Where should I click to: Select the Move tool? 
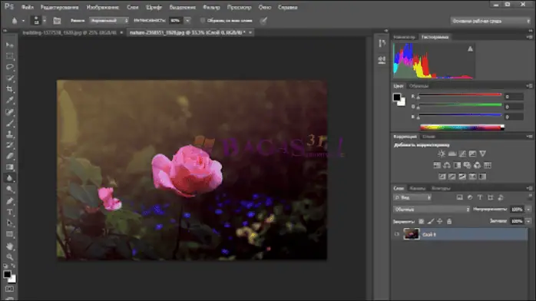coord(9,45)
